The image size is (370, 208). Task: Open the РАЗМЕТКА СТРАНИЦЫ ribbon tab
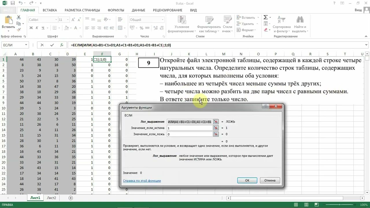[x=82, y=10]
